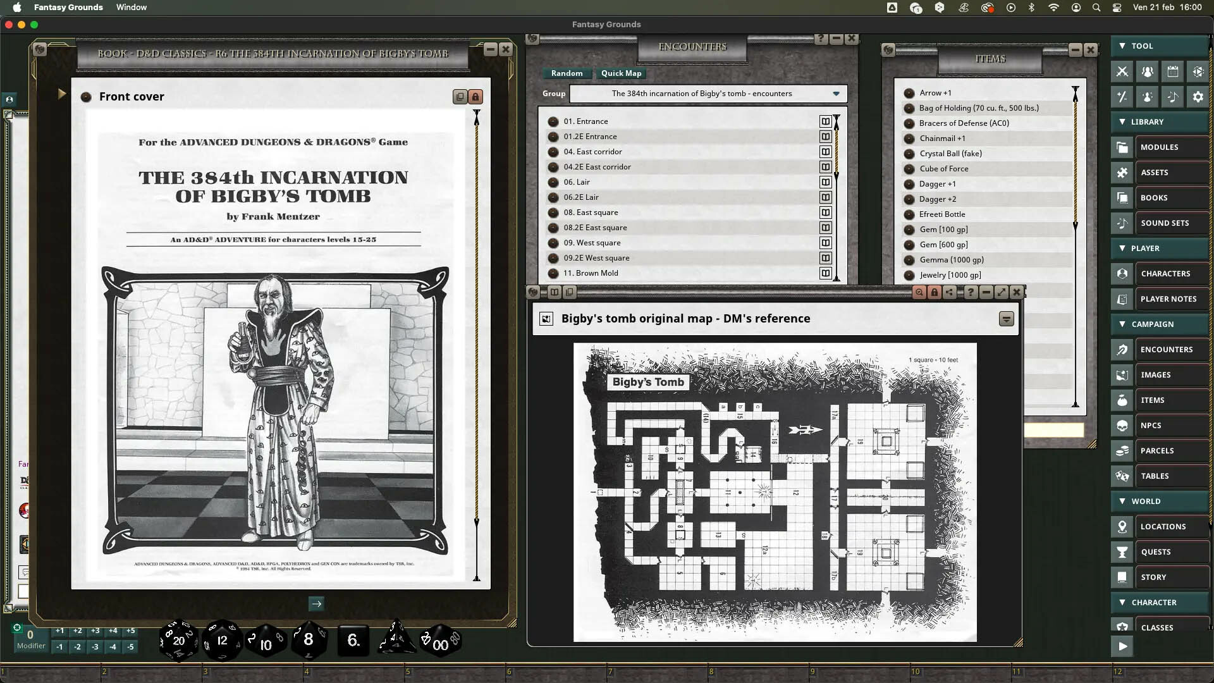Collapse the WORLD section
The width and height of the screenshot is (1214, 683).
point(1124,501)
